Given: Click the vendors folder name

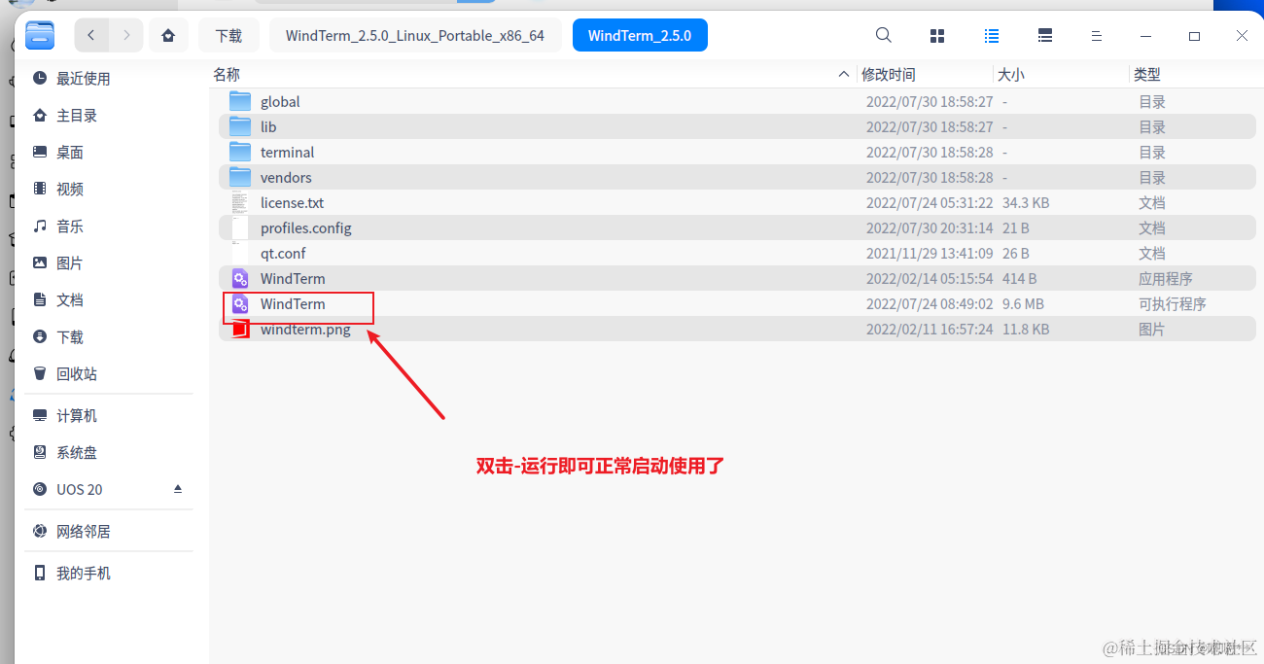Looking at the screenshot, I should (286, 178).
